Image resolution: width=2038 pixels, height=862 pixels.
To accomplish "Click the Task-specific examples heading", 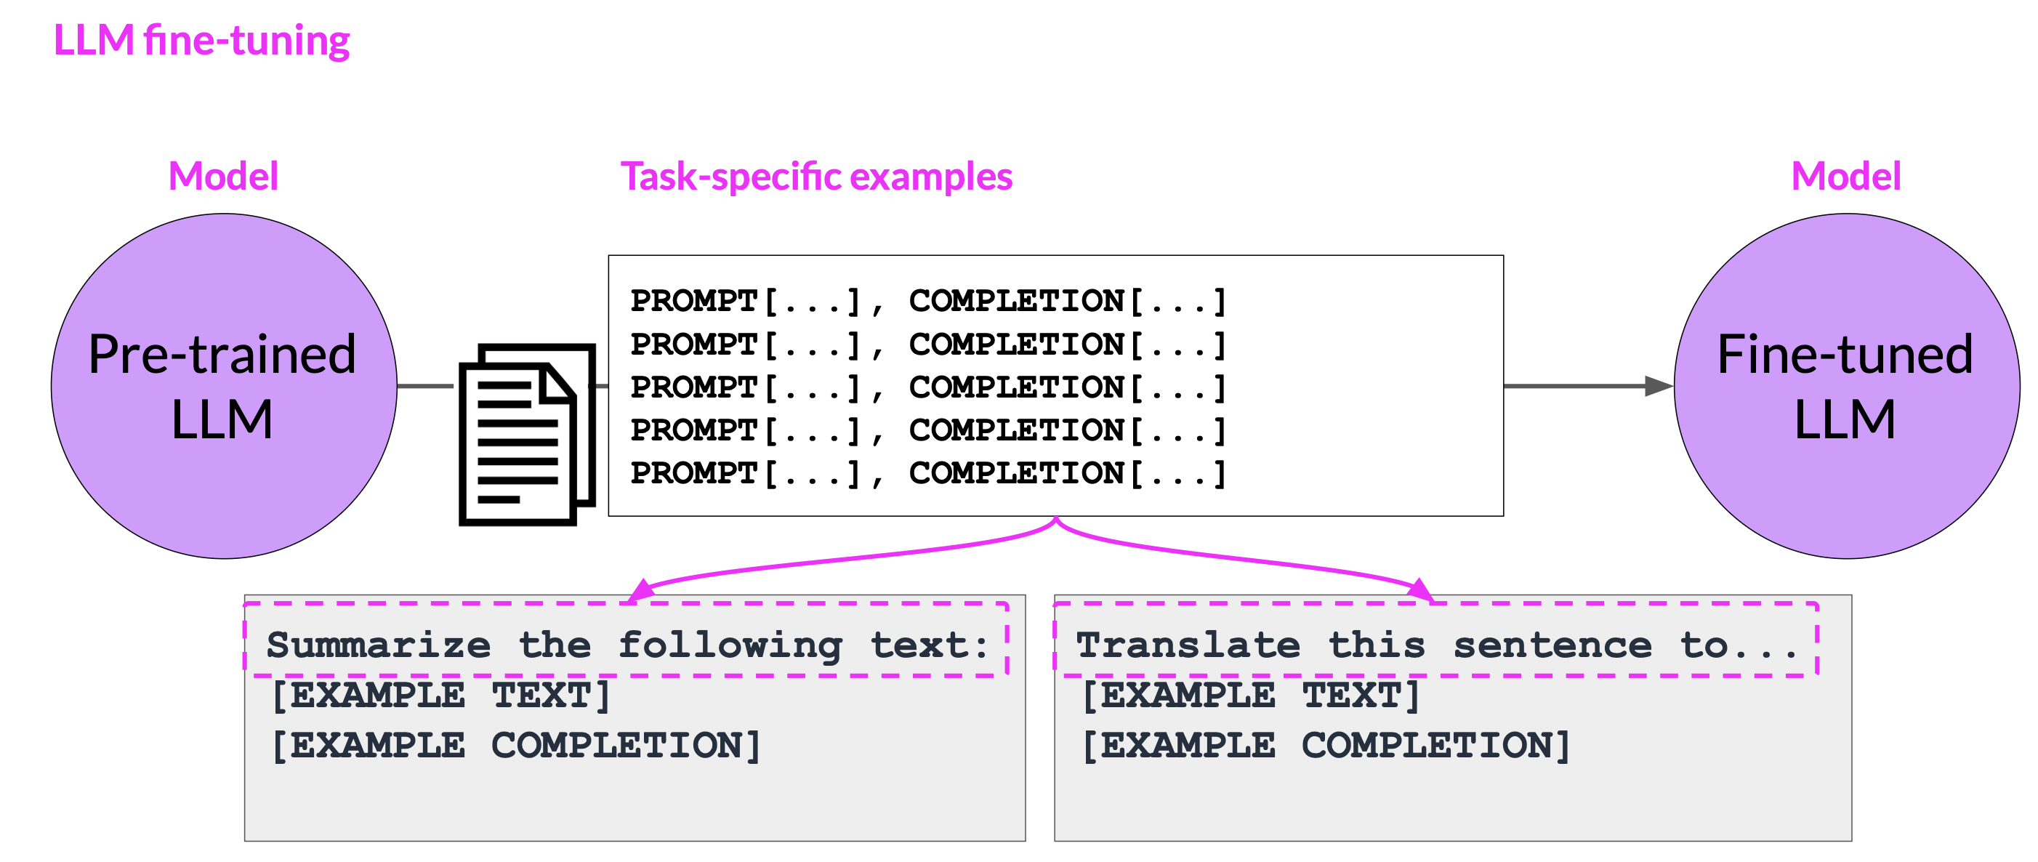I will coord(816,177).
